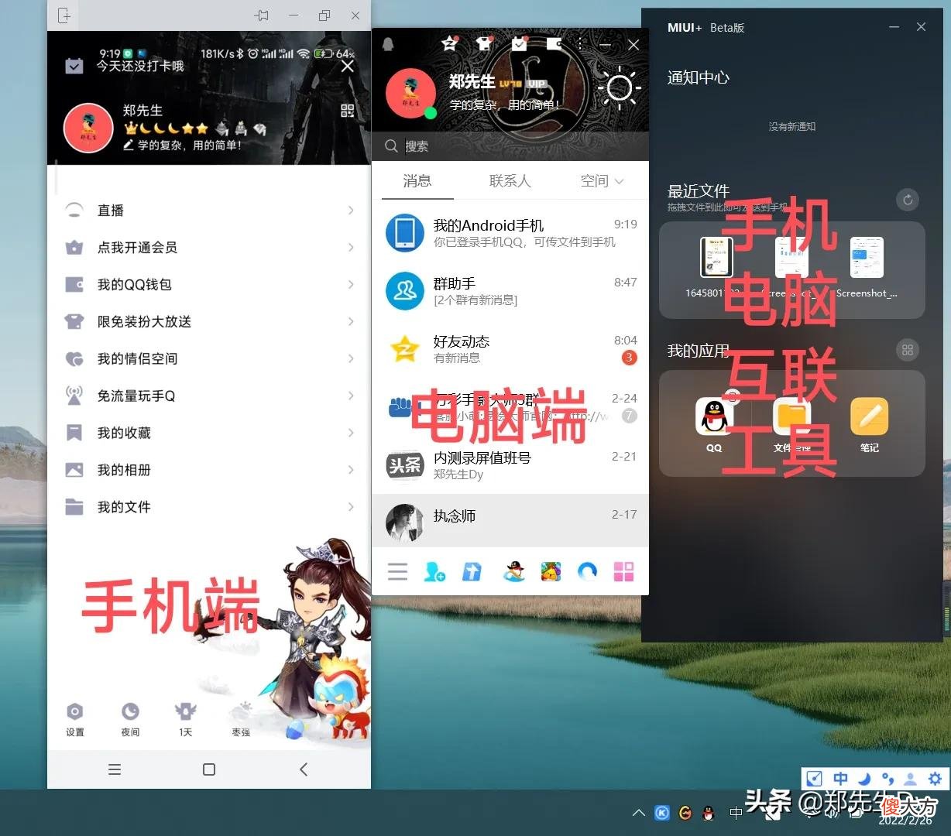Expand chevron next to 我的情侣空间
Viewport: 951px width, 836px height.
pos(351,358)
